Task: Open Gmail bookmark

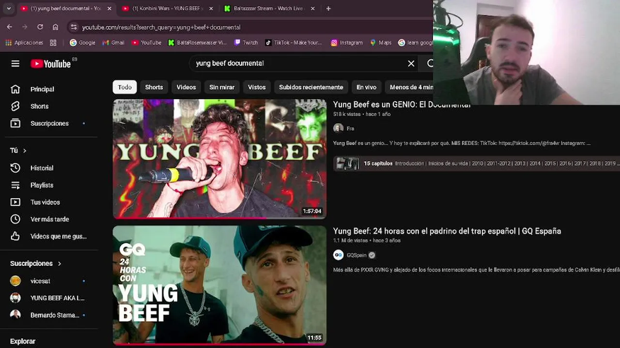Action: tap(113, 43)
